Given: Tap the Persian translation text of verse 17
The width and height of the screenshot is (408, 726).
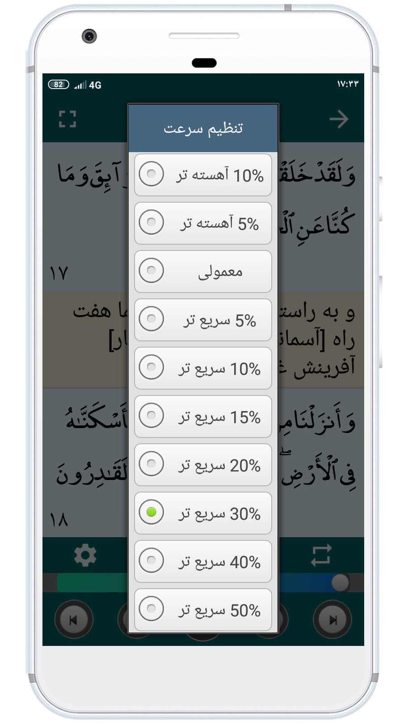Looking at the screenshot, I should point(317,340).
